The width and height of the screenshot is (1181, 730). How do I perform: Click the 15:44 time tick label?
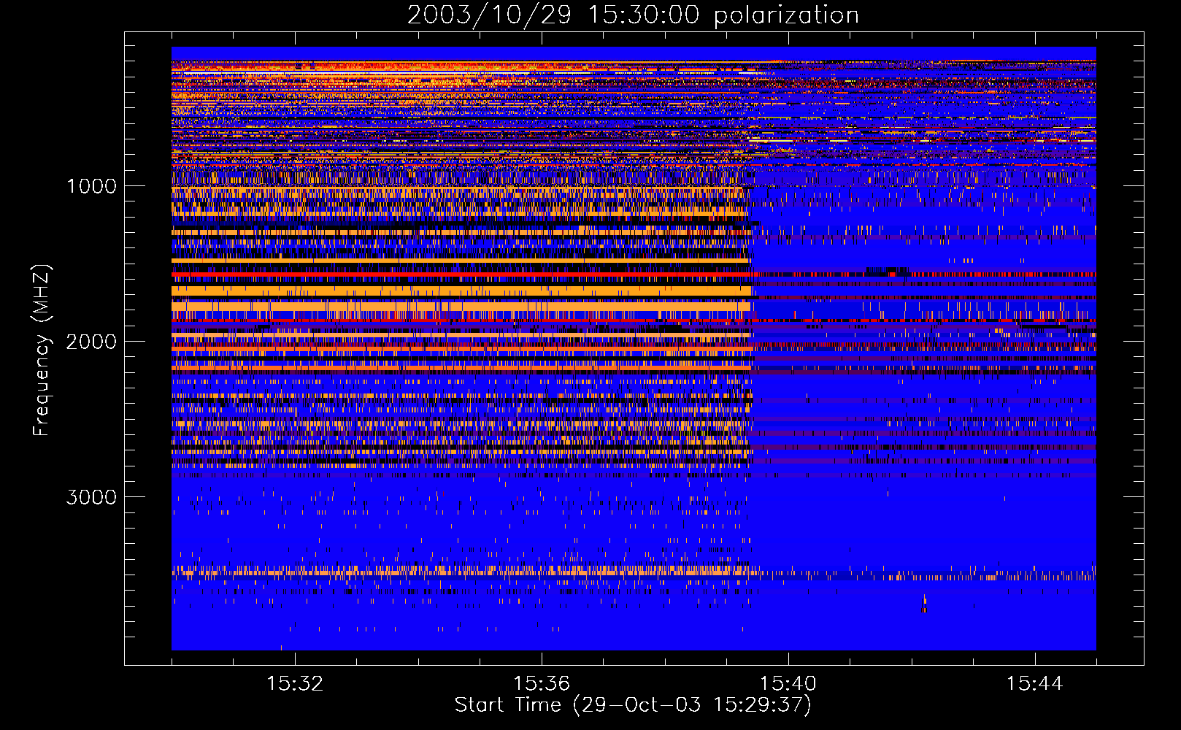pos(1034,684)
